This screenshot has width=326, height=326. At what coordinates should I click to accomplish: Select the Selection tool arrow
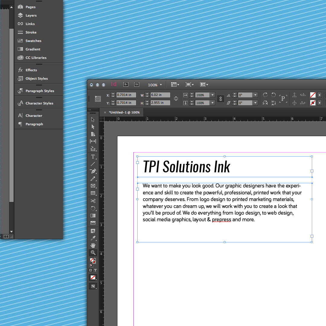click(93, 120)
